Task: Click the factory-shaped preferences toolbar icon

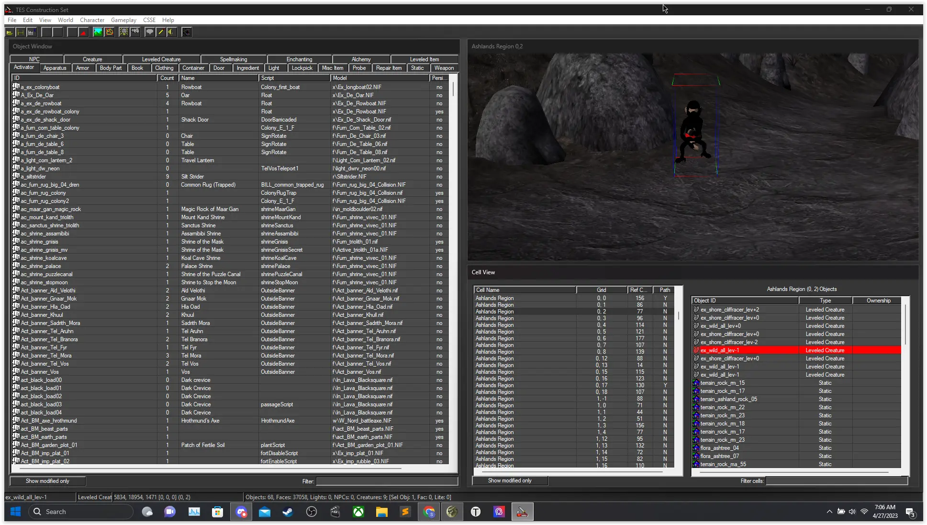Action: coord(32,32)
